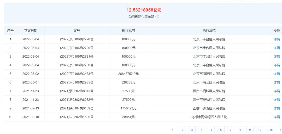Go to the next page with the arrow

click(x=280, y=130)
